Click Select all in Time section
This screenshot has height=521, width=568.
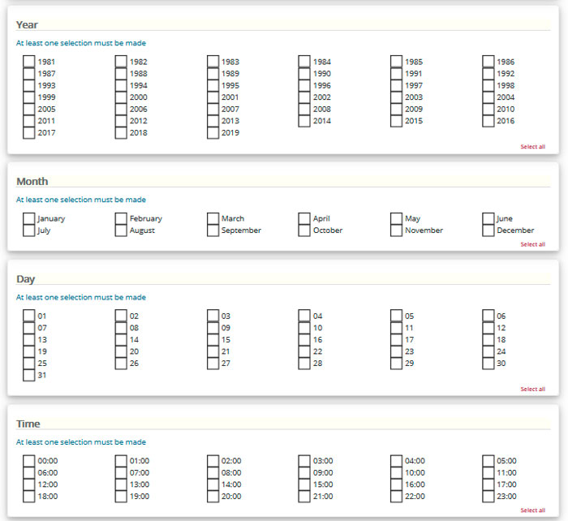[x=532, y=510]
